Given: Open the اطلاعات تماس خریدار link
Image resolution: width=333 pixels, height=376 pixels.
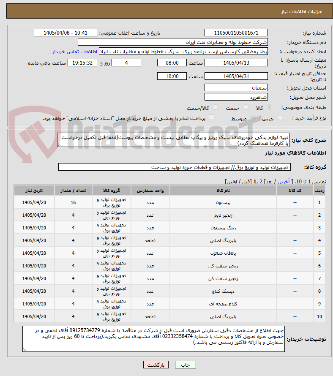Looking at the screenshot, I should click(x=75, y=52).
